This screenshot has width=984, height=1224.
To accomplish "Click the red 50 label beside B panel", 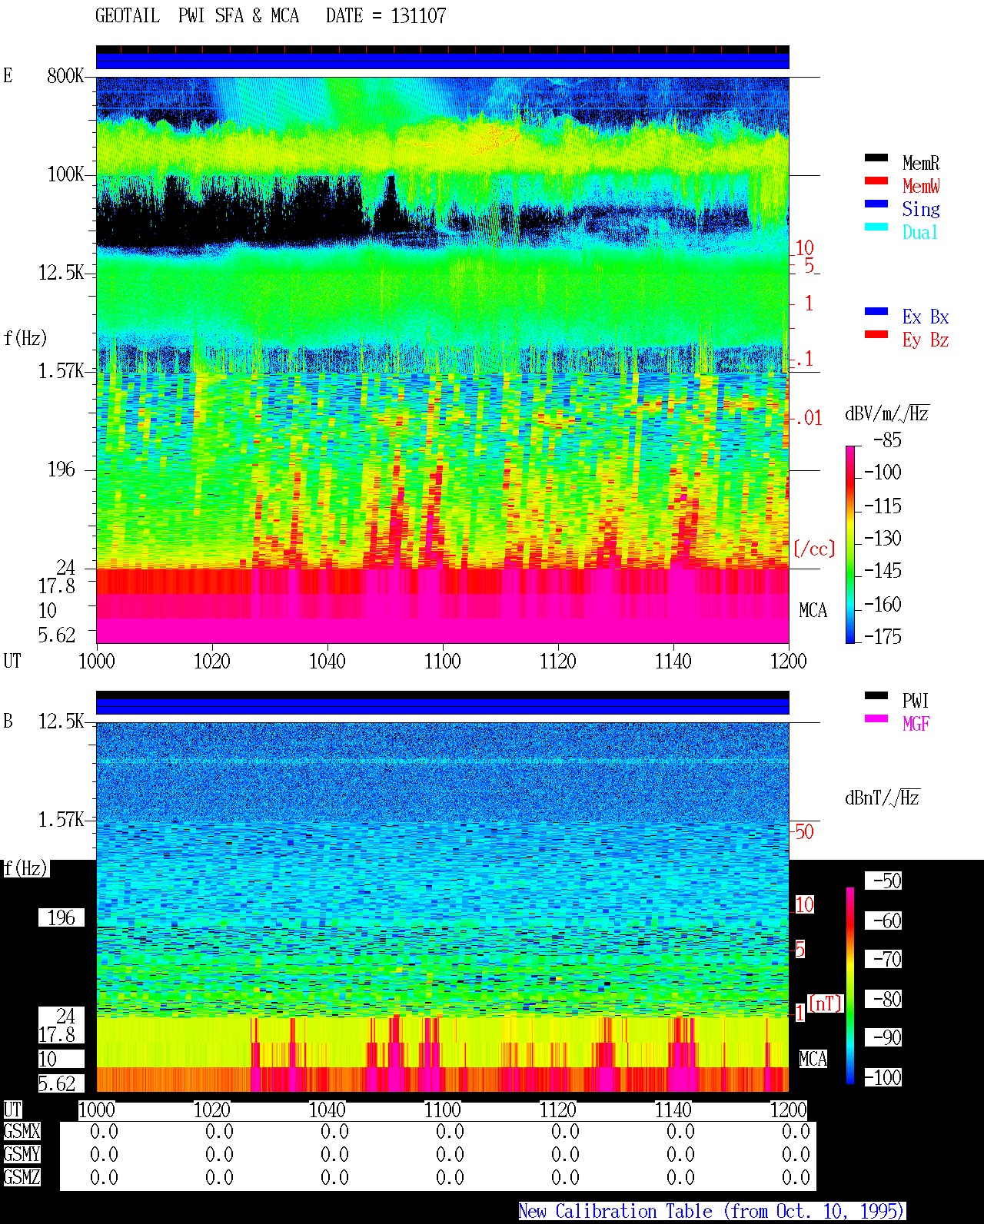I will 804,831.
